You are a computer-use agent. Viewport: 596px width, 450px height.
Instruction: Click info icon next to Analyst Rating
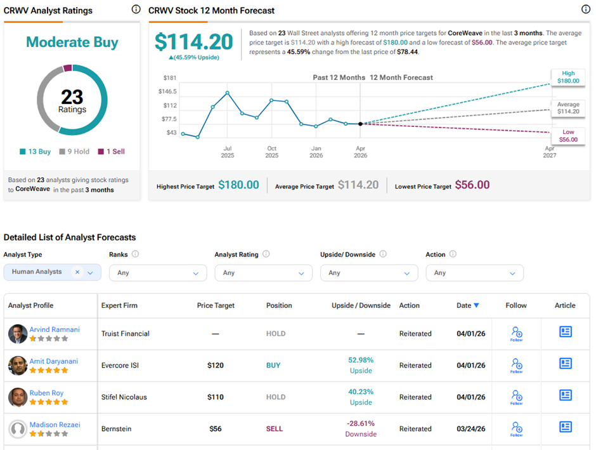tap(266, 255)
